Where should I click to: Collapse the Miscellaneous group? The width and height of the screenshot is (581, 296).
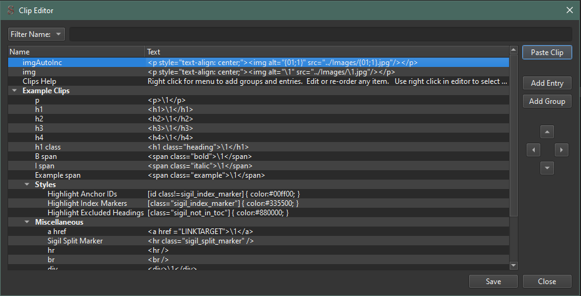(27, 222)
